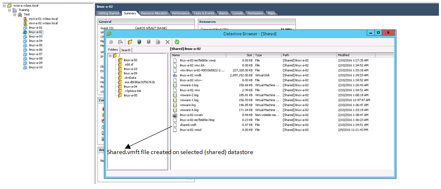Viewport: 441px width, 189px height.
Task: Click the warning host icon of esxi-a-01.vclass.local
Action: [x=25, y=19]
